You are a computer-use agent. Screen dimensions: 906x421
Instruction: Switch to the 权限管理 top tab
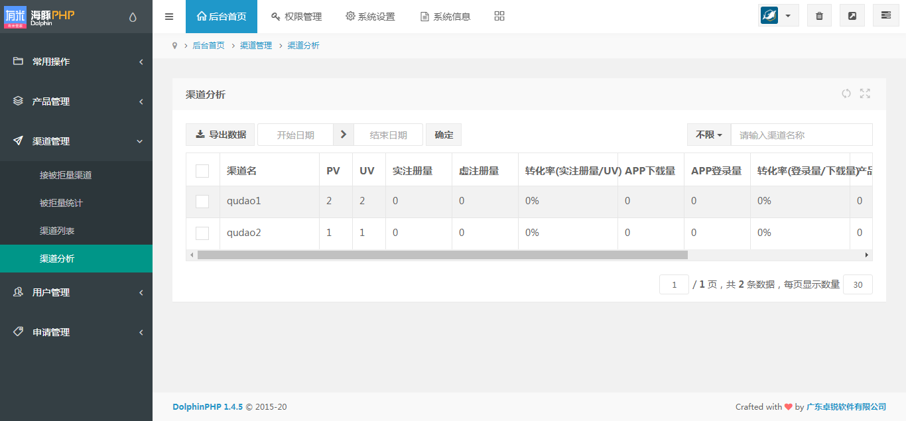296,17
